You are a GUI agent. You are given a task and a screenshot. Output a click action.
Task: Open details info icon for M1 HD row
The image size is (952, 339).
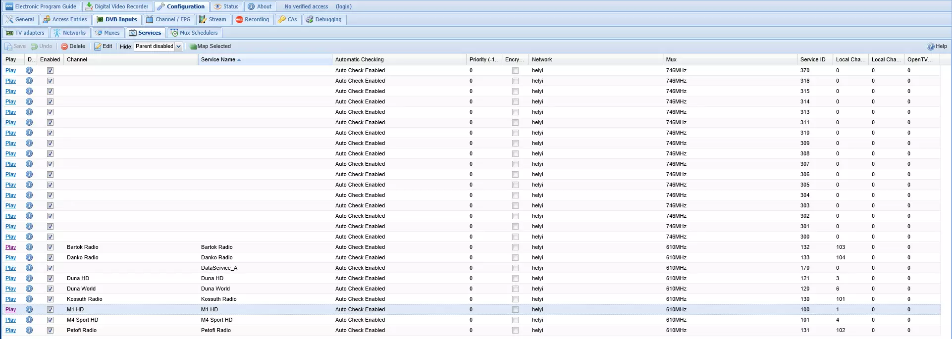coord(29,309)
